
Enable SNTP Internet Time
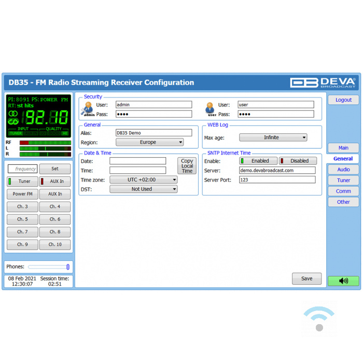click(x=258, y=161)
